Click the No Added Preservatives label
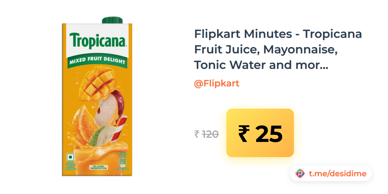This screenshot has height=194, width=388. click(98, 167)
